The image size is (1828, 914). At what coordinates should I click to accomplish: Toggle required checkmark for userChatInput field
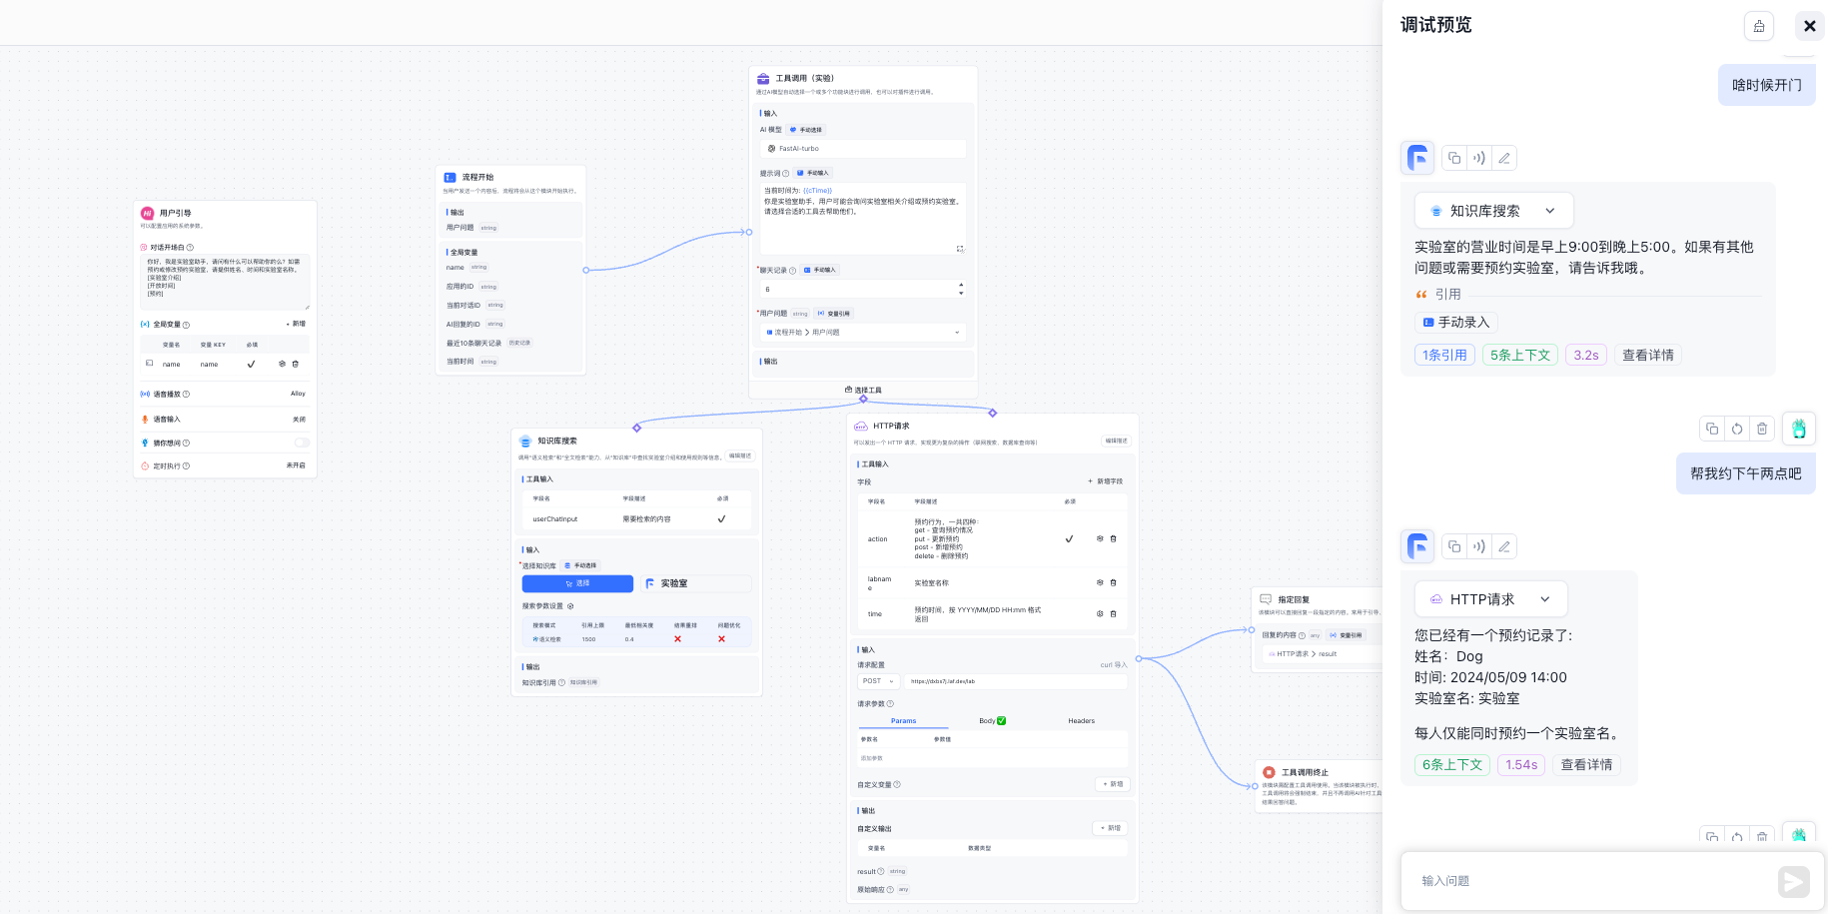point(721,518)
